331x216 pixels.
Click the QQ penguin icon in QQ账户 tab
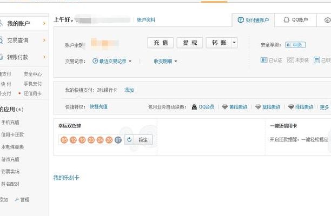click(x=286, y=20)
